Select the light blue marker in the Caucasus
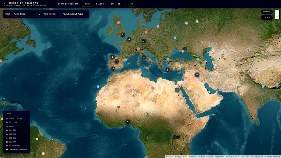Viewport: 281px width, 158px height. [198, 59]
